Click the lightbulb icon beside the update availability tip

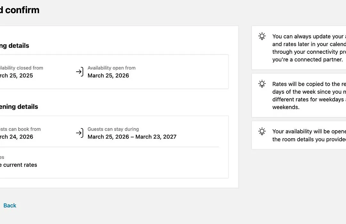click(262, 36)
